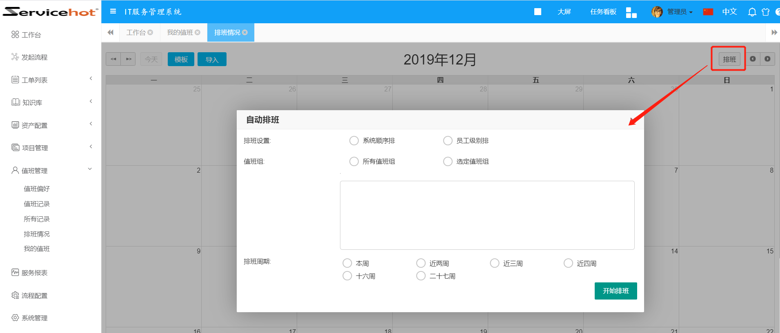Click the grid icon next to 任务看板
Screen dimensions: 780x333
pyautogui.click(x=631, y=13)
